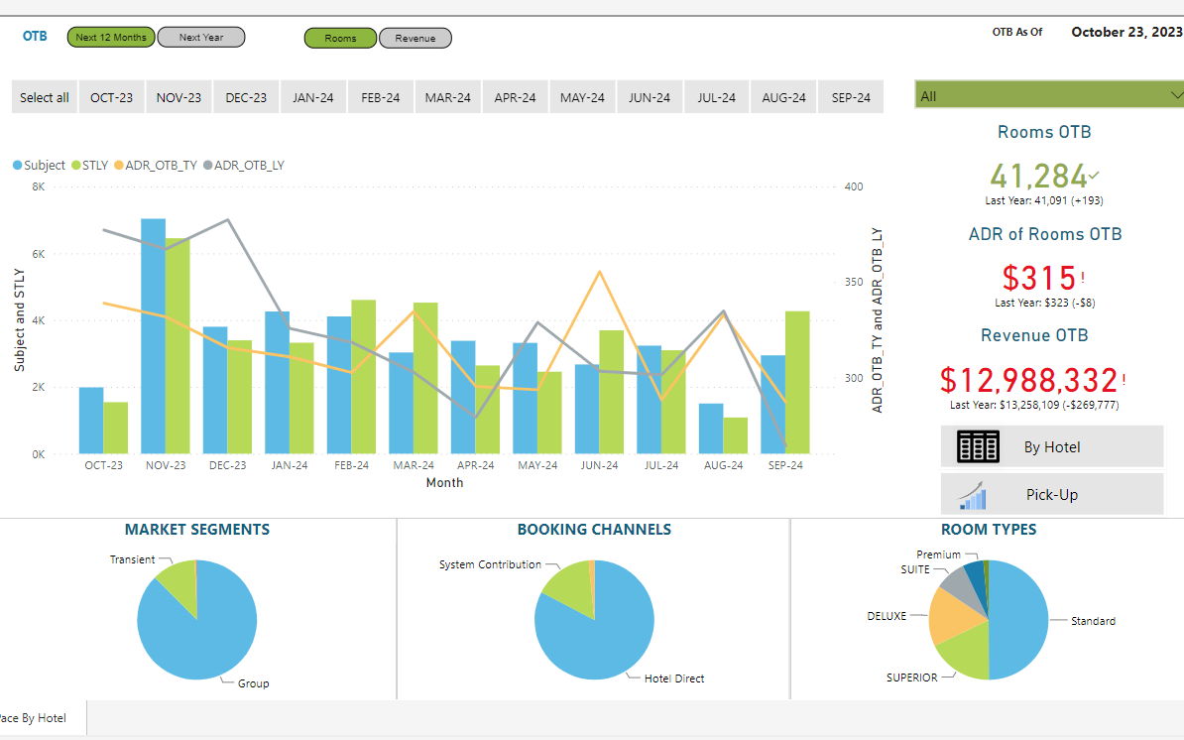Filter by APR-24 month
This screenshot has height=740, width=1184.
[x=515, y=97]
